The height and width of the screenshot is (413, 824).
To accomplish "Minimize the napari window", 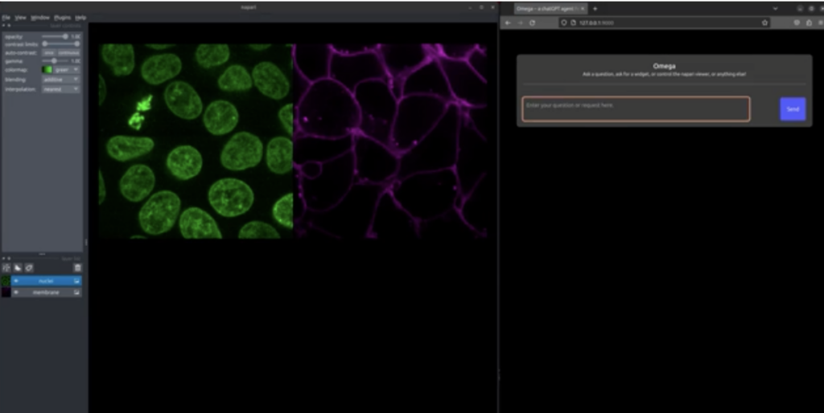I will pos(470,7).
